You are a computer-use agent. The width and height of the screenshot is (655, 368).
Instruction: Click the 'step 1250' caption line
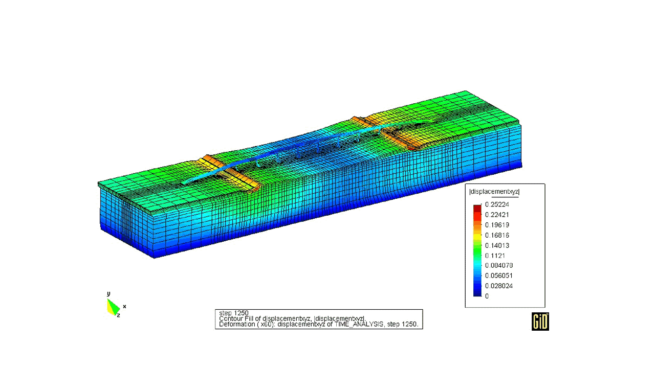pos(233,313)
